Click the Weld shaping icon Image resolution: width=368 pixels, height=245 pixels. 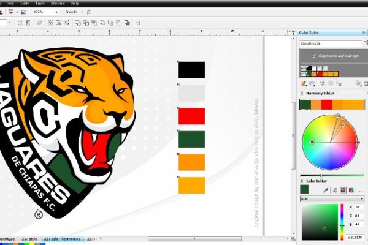coord(78,23)
